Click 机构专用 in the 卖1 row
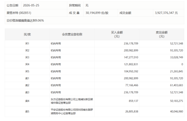Image resolution: width=187 pixels, height=121 pixels. 56,78
